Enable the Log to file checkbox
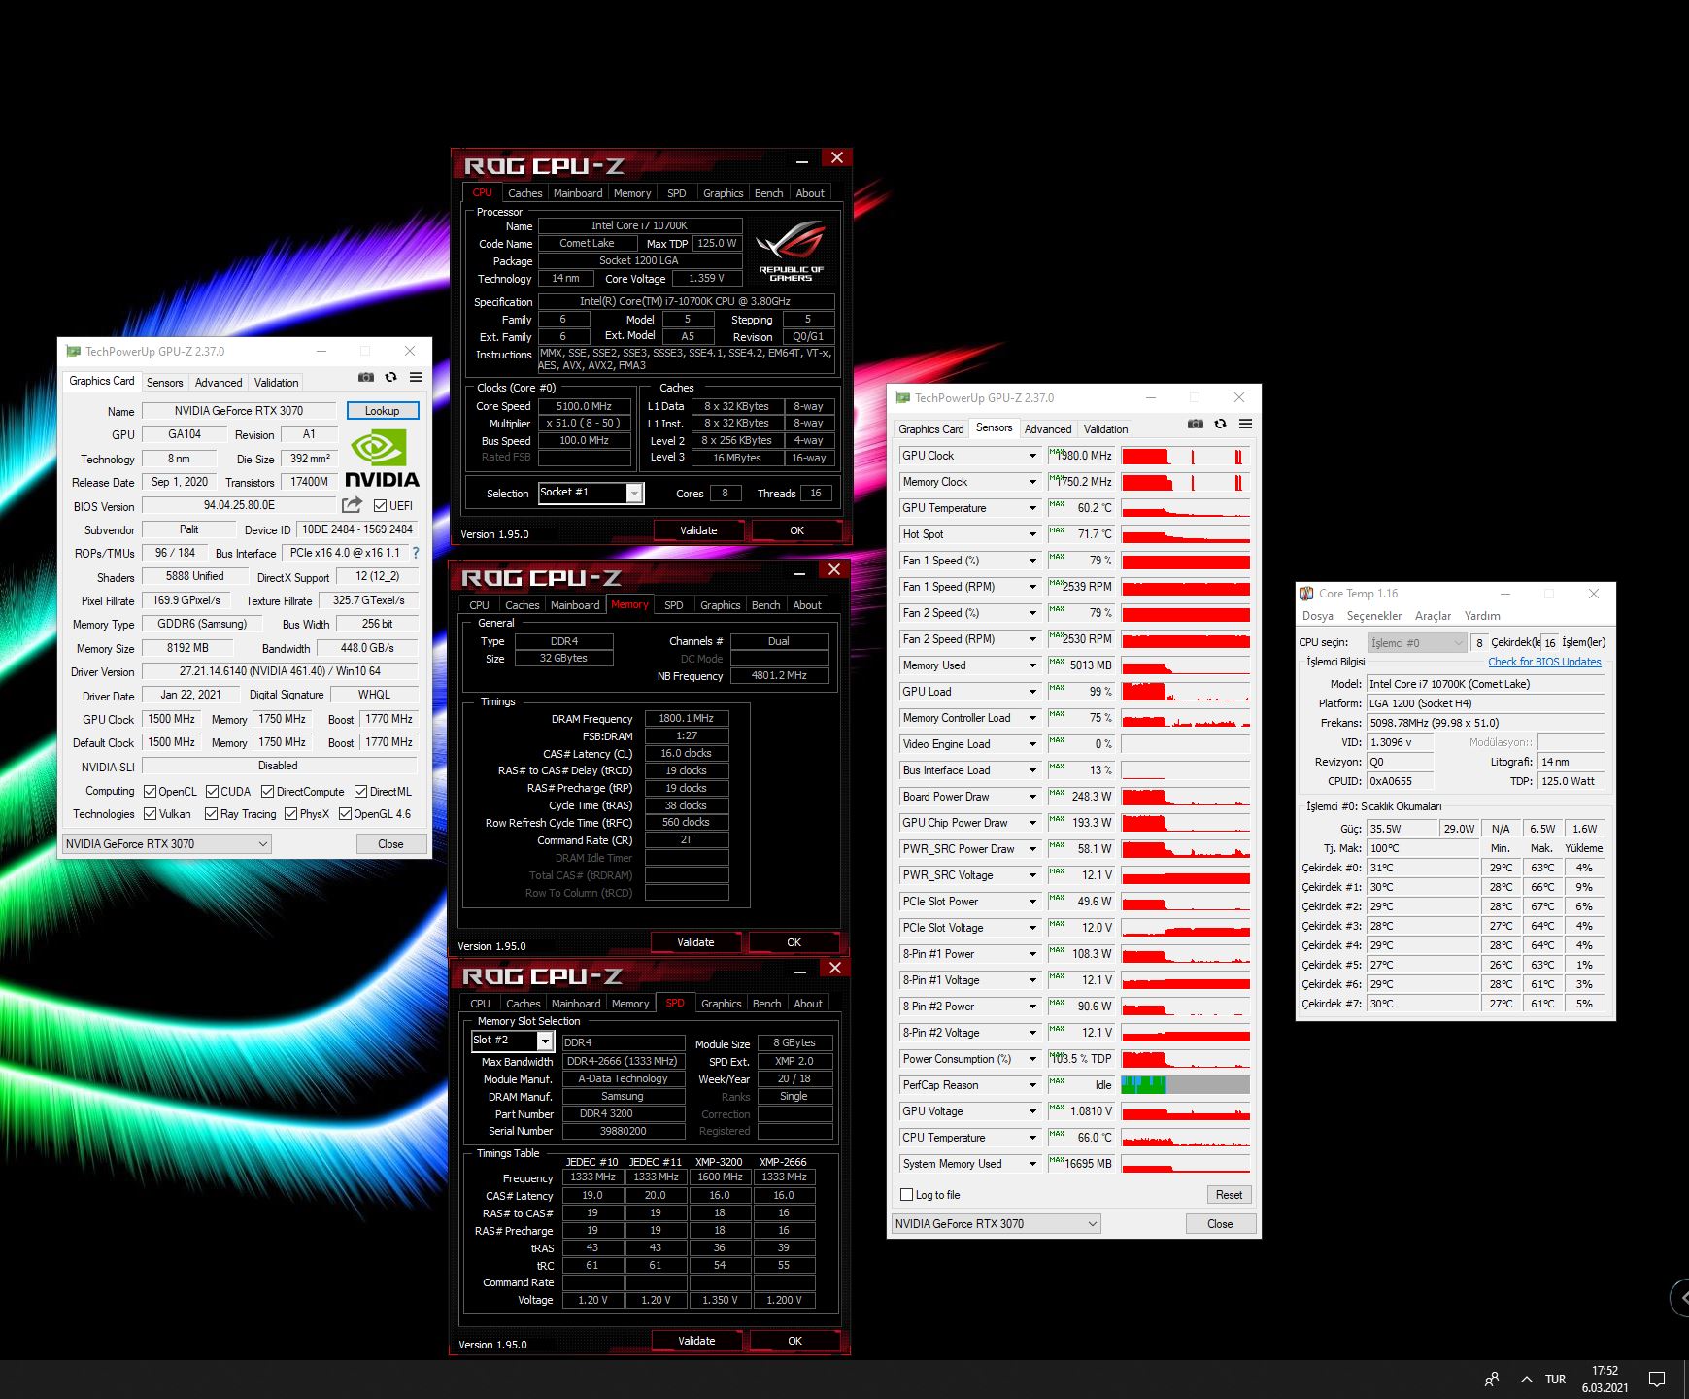Image resolution: width=1689 pixels, height=1399 pixels. click(906, 1195)
